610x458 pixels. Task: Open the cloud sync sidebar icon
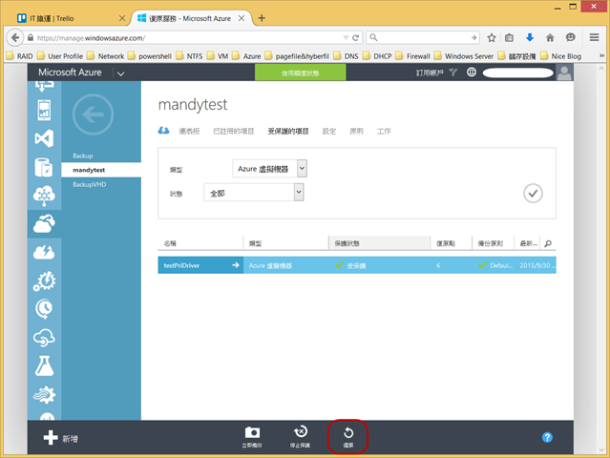click(x=44, y=338)
